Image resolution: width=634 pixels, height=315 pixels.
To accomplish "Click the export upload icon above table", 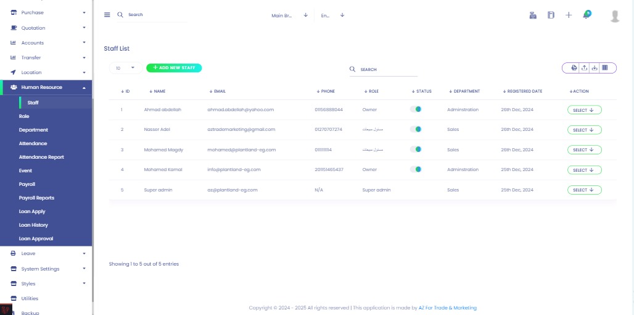I will [x=584, y=68].
